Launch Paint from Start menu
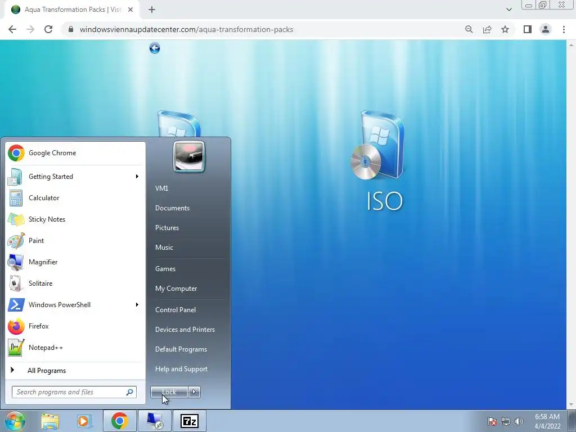The width and height of the screenshot is (576, 432). click(x=75, y=241)
